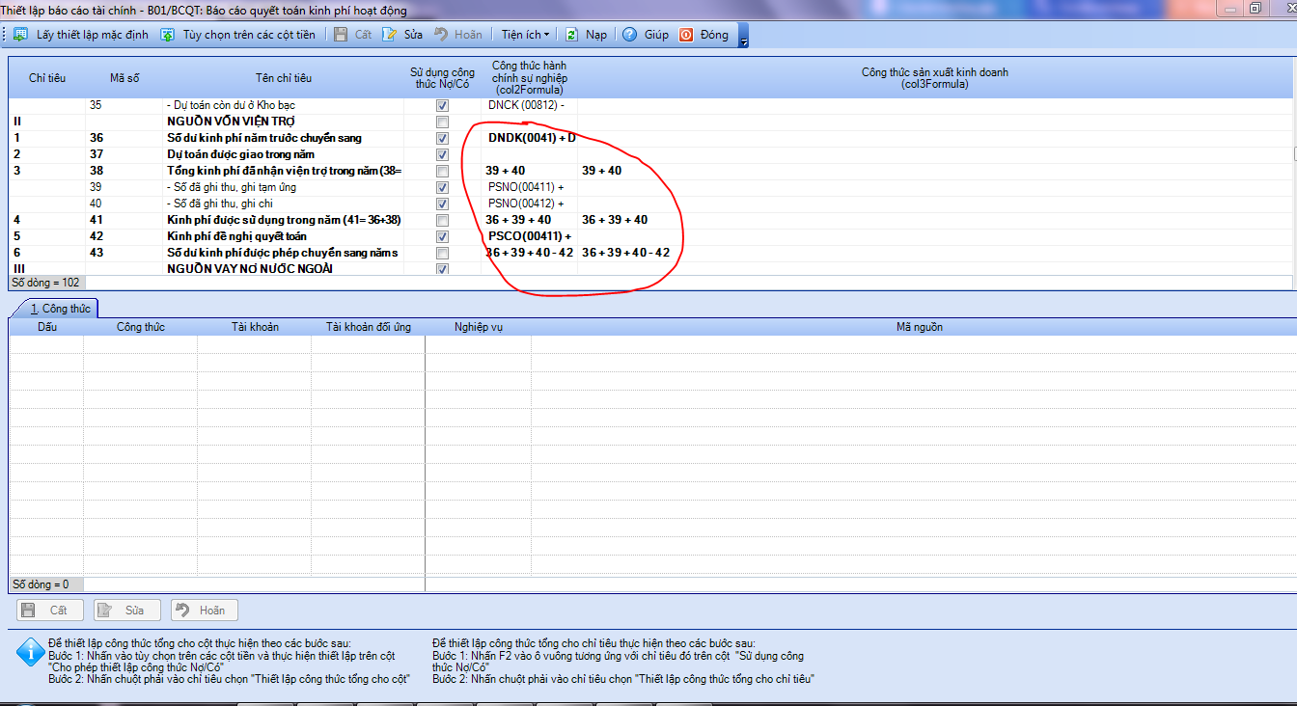Image resolution: width=1297 pixels, height=706 pixels.
Task: Toggle checkbox for row with Mã số 43
Action: pos(442,253)
